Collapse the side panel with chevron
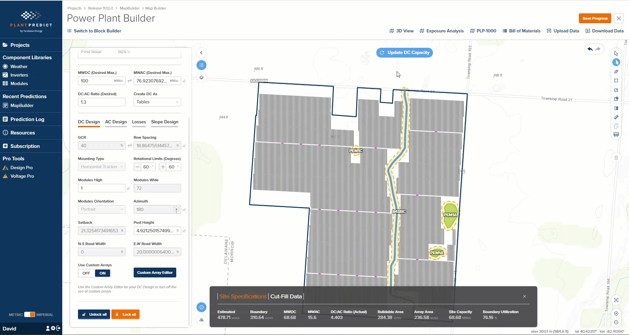629x335 pixels. pyautogui.click(x=201, y=53)
